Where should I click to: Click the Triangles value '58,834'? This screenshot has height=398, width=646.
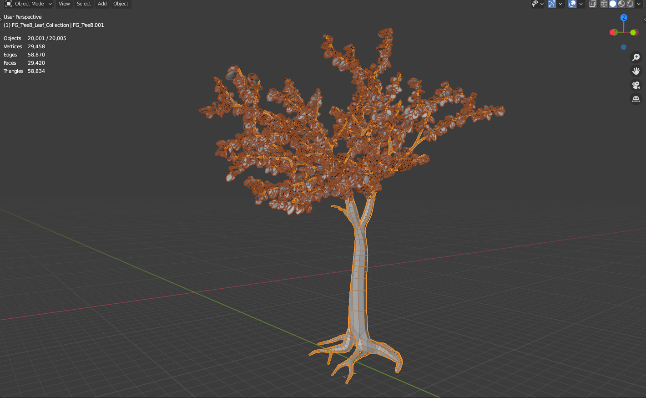[36, 71]
